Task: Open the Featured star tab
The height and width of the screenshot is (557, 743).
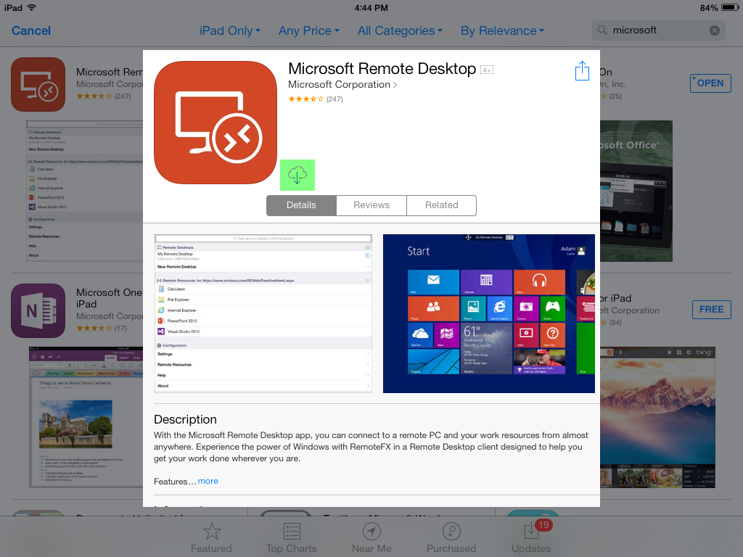Action: [211, 538]
